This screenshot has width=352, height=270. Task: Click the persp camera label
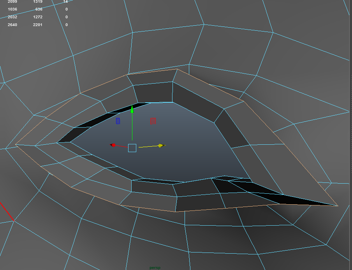tap(155, 268)
